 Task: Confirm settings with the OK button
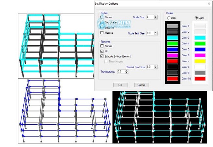coord(120,85)
